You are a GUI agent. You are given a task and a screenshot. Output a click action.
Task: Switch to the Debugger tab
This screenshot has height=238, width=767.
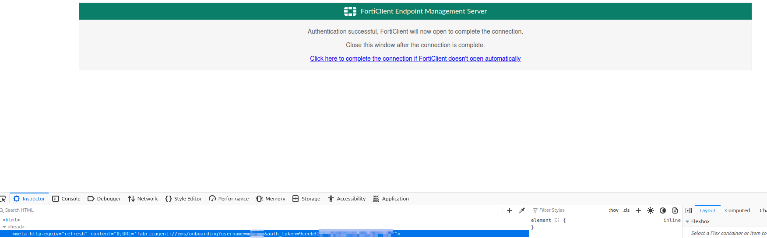(x=104, y=199)
